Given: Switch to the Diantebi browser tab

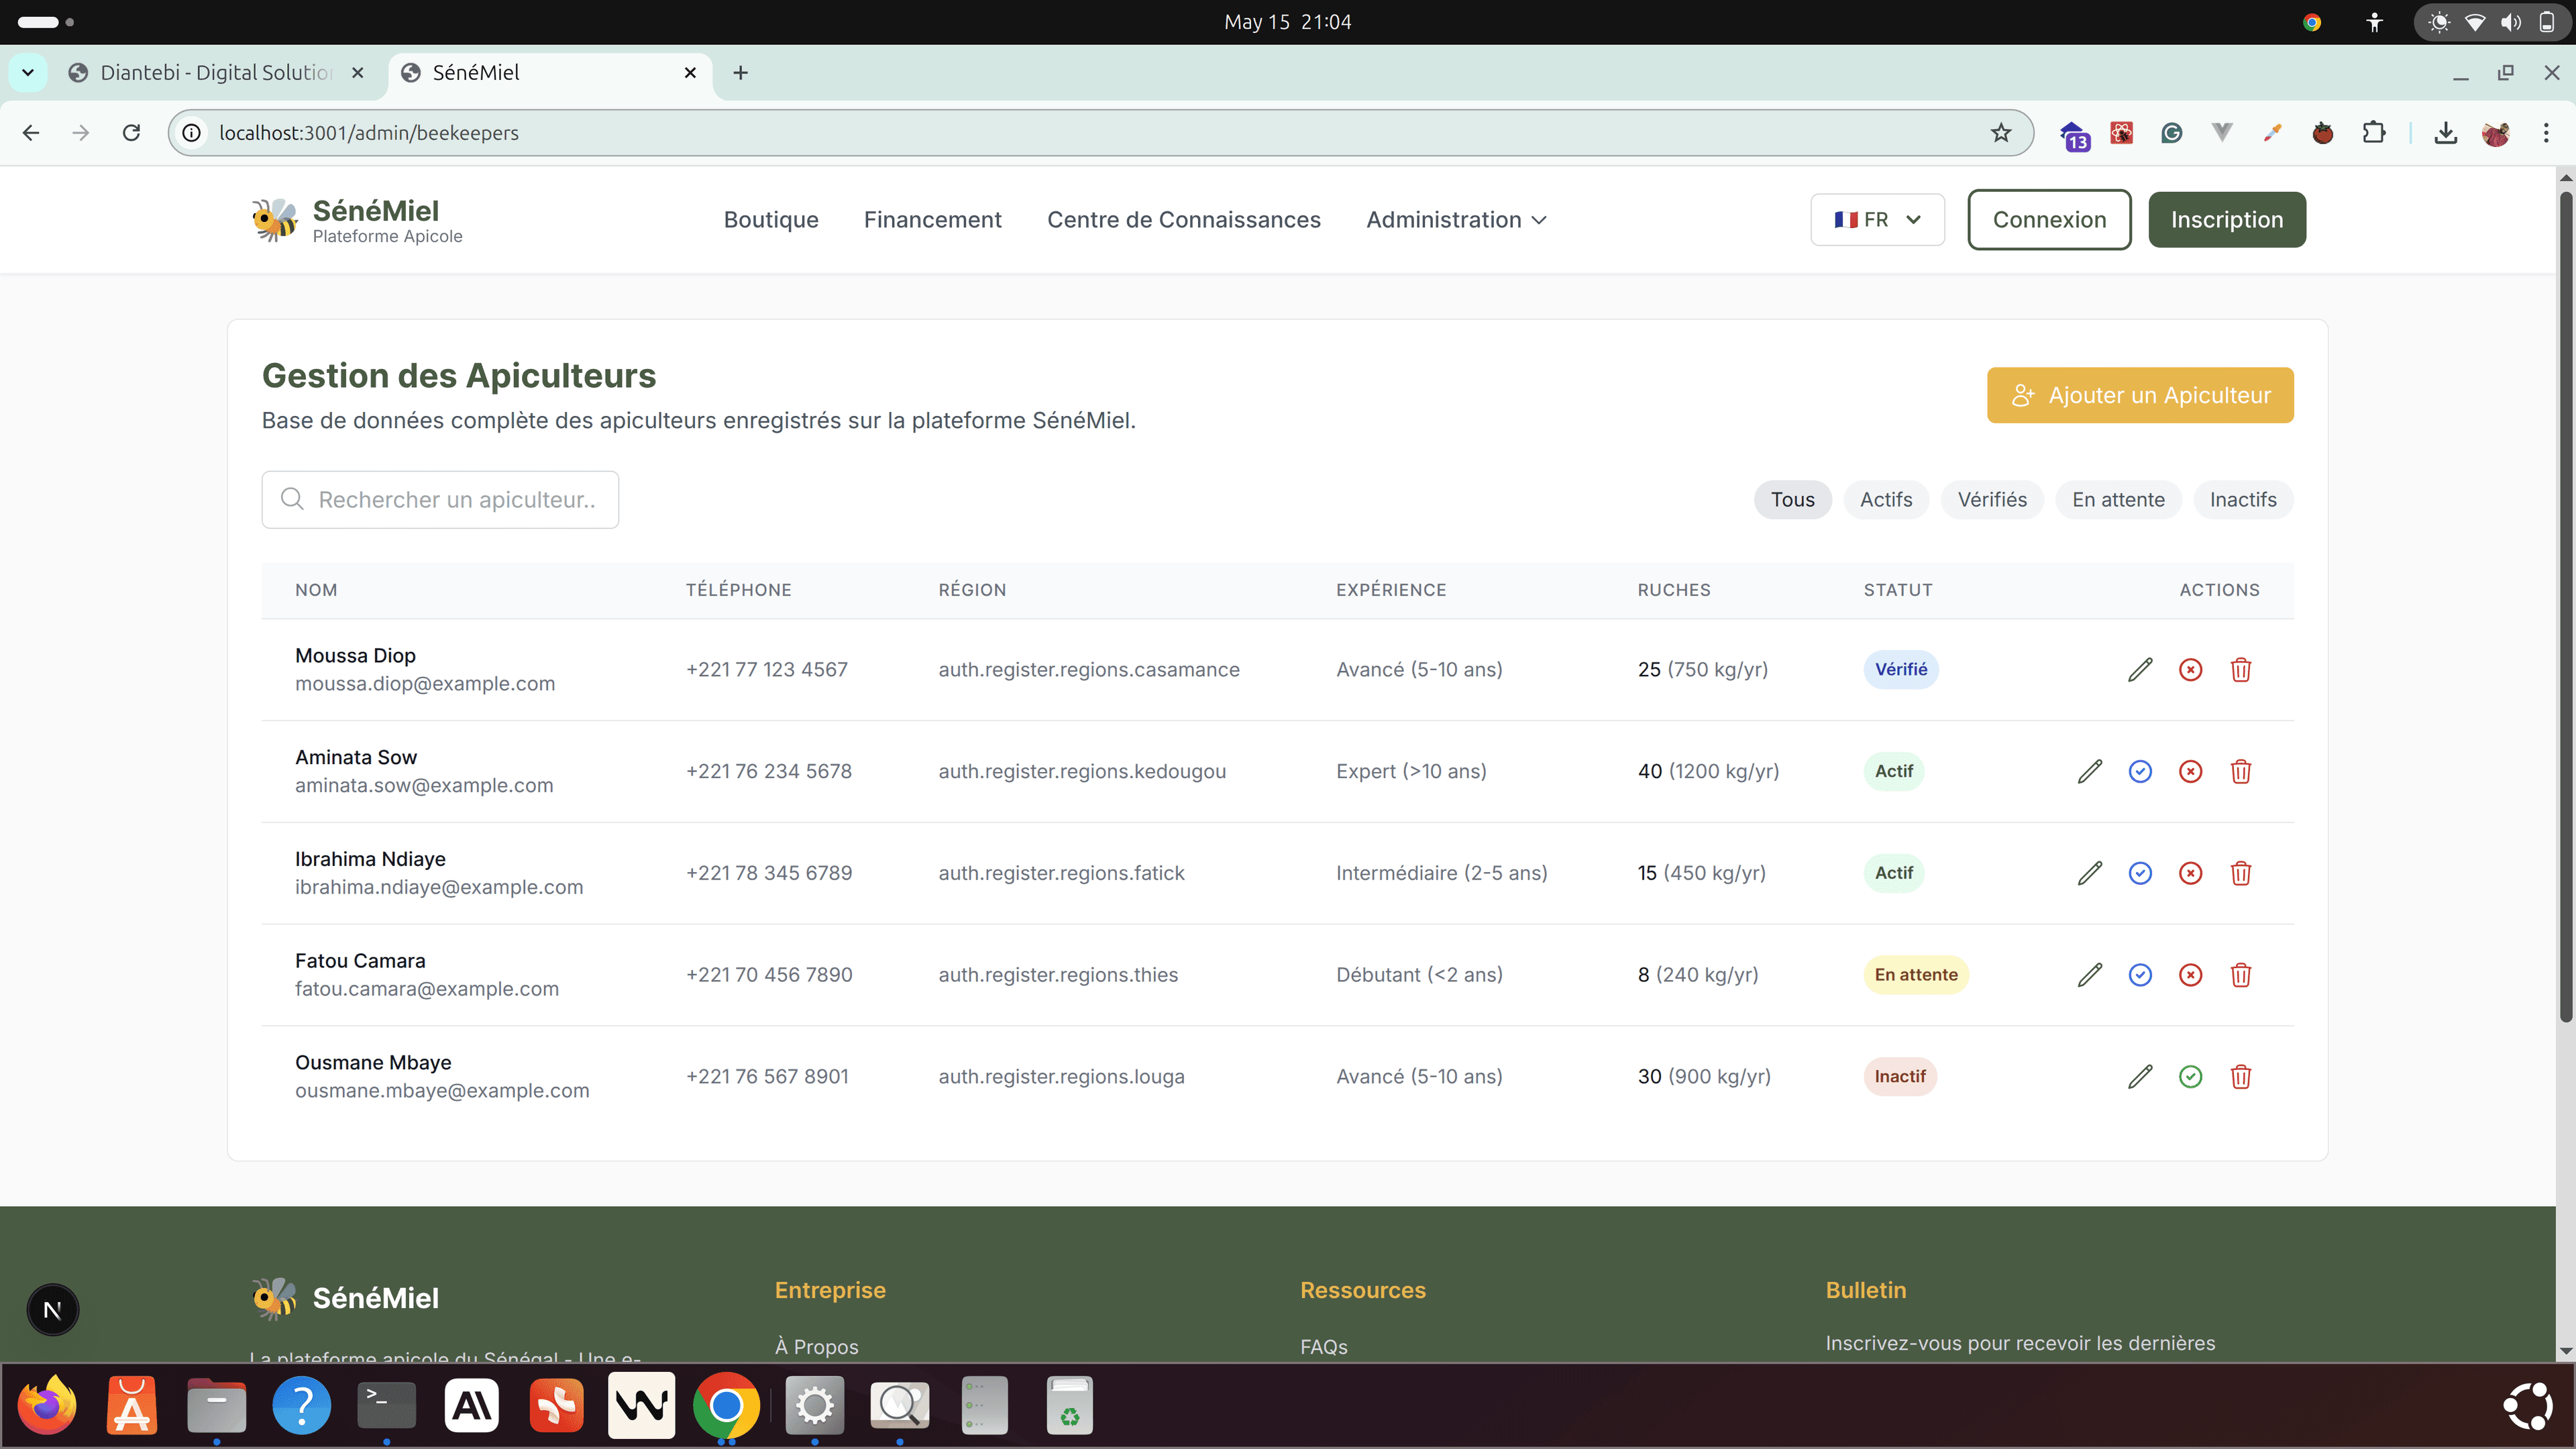Looking at the screenshot, I should click(215, 72).
